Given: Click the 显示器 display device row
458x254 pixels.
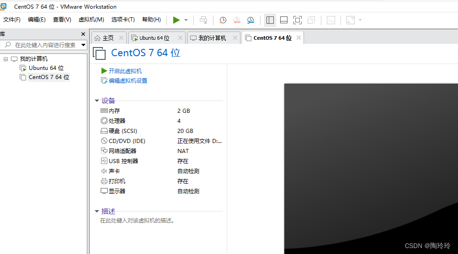Looking at the screenshot, I should (161, 191).
